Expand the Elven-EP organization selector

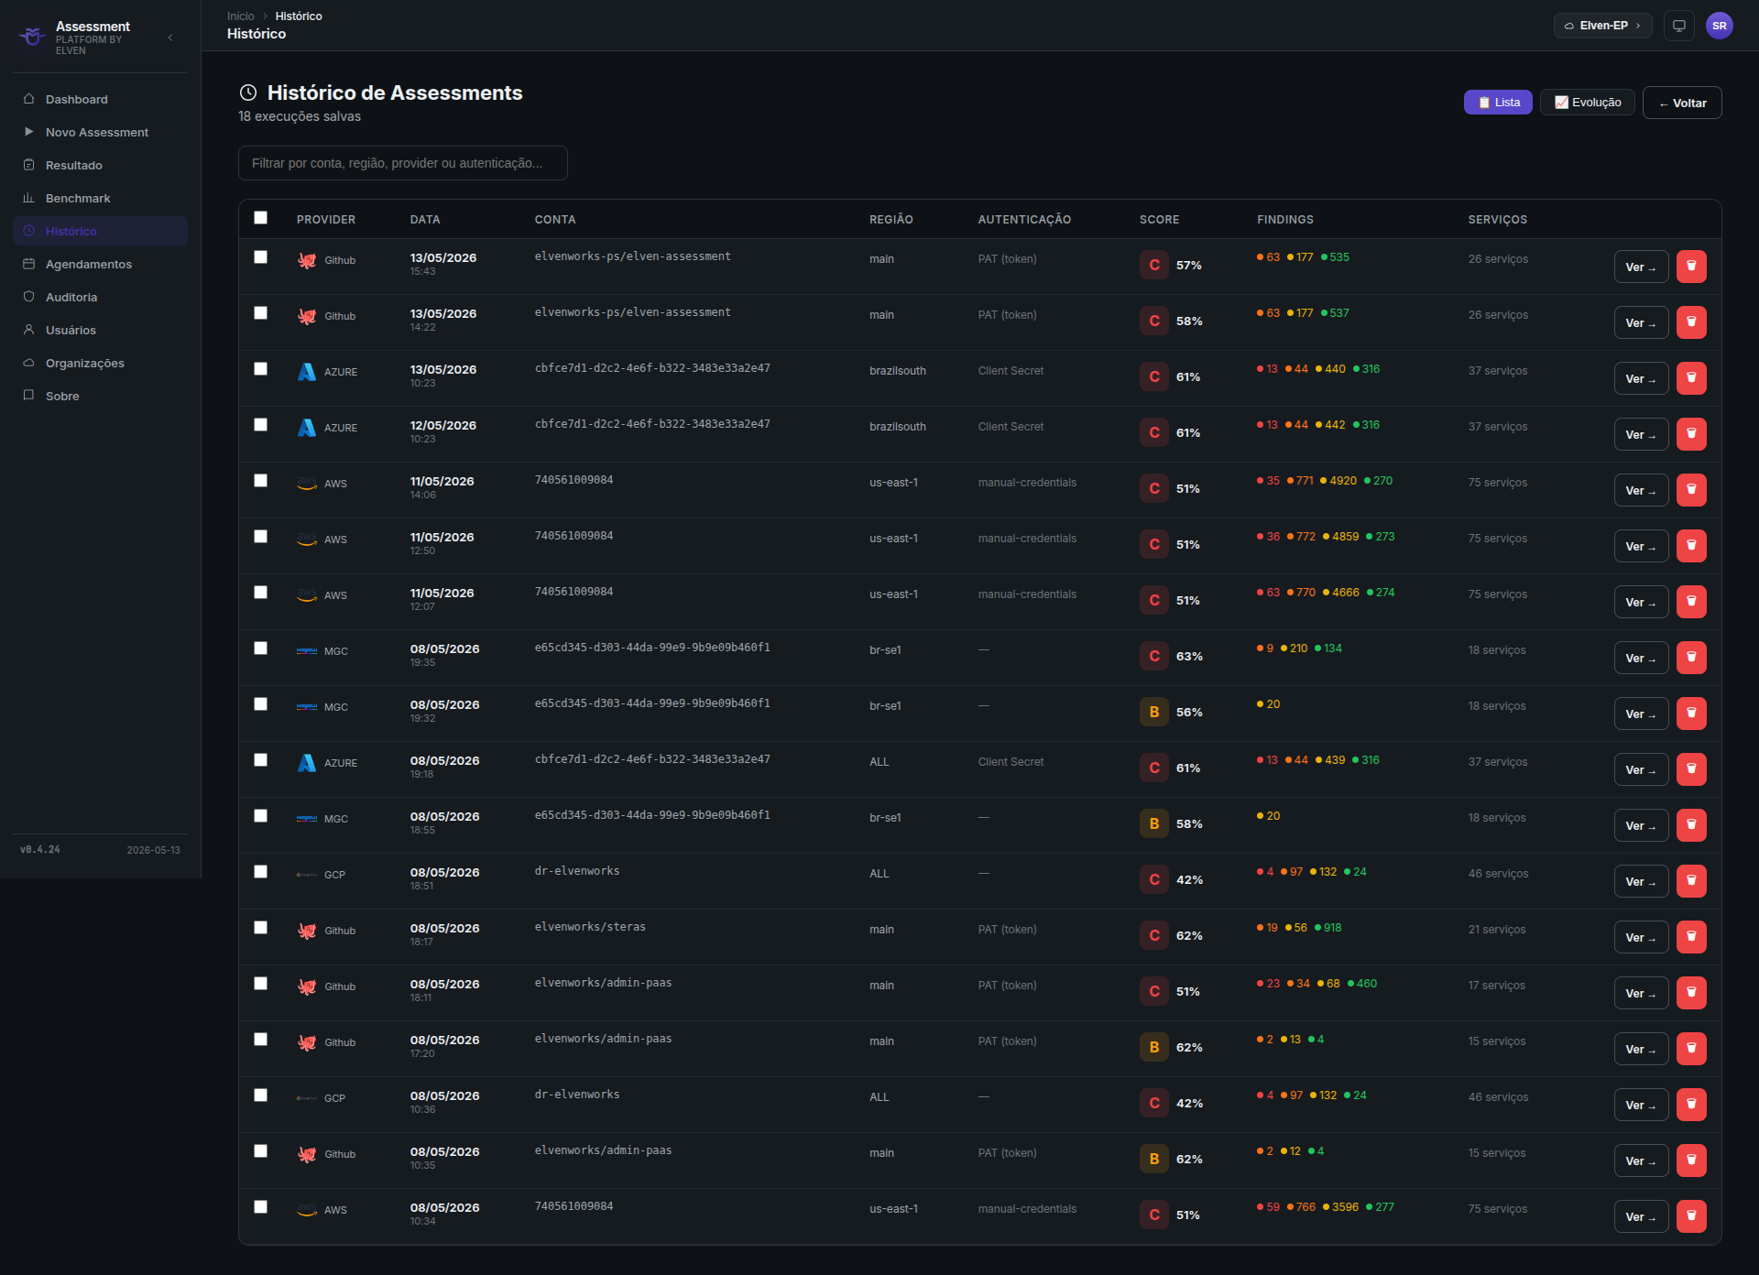1602,26
